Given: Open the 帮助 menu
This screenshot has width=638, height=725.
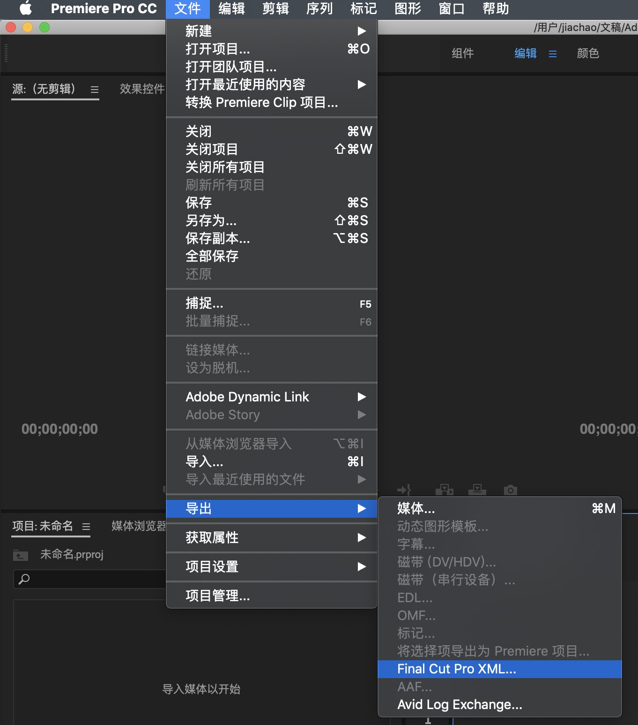Looking at the screenshot, I should (496, 8).
